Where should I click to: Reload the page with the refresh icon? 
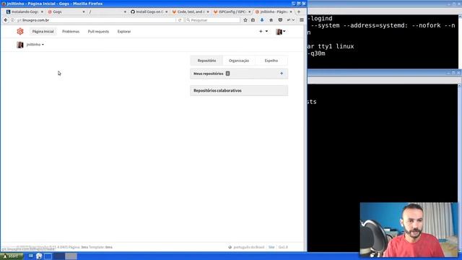click(x=180, y=20)
